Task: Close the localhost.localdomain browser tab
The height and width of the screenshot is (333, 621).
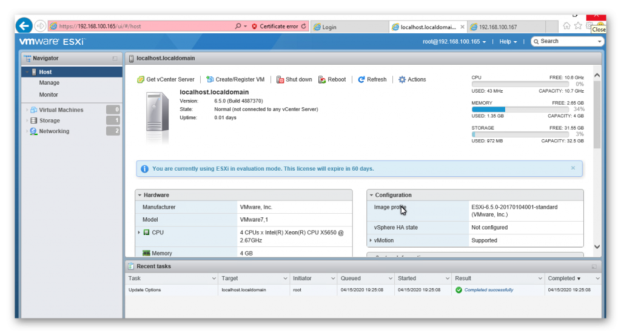Action: [462, 27]
